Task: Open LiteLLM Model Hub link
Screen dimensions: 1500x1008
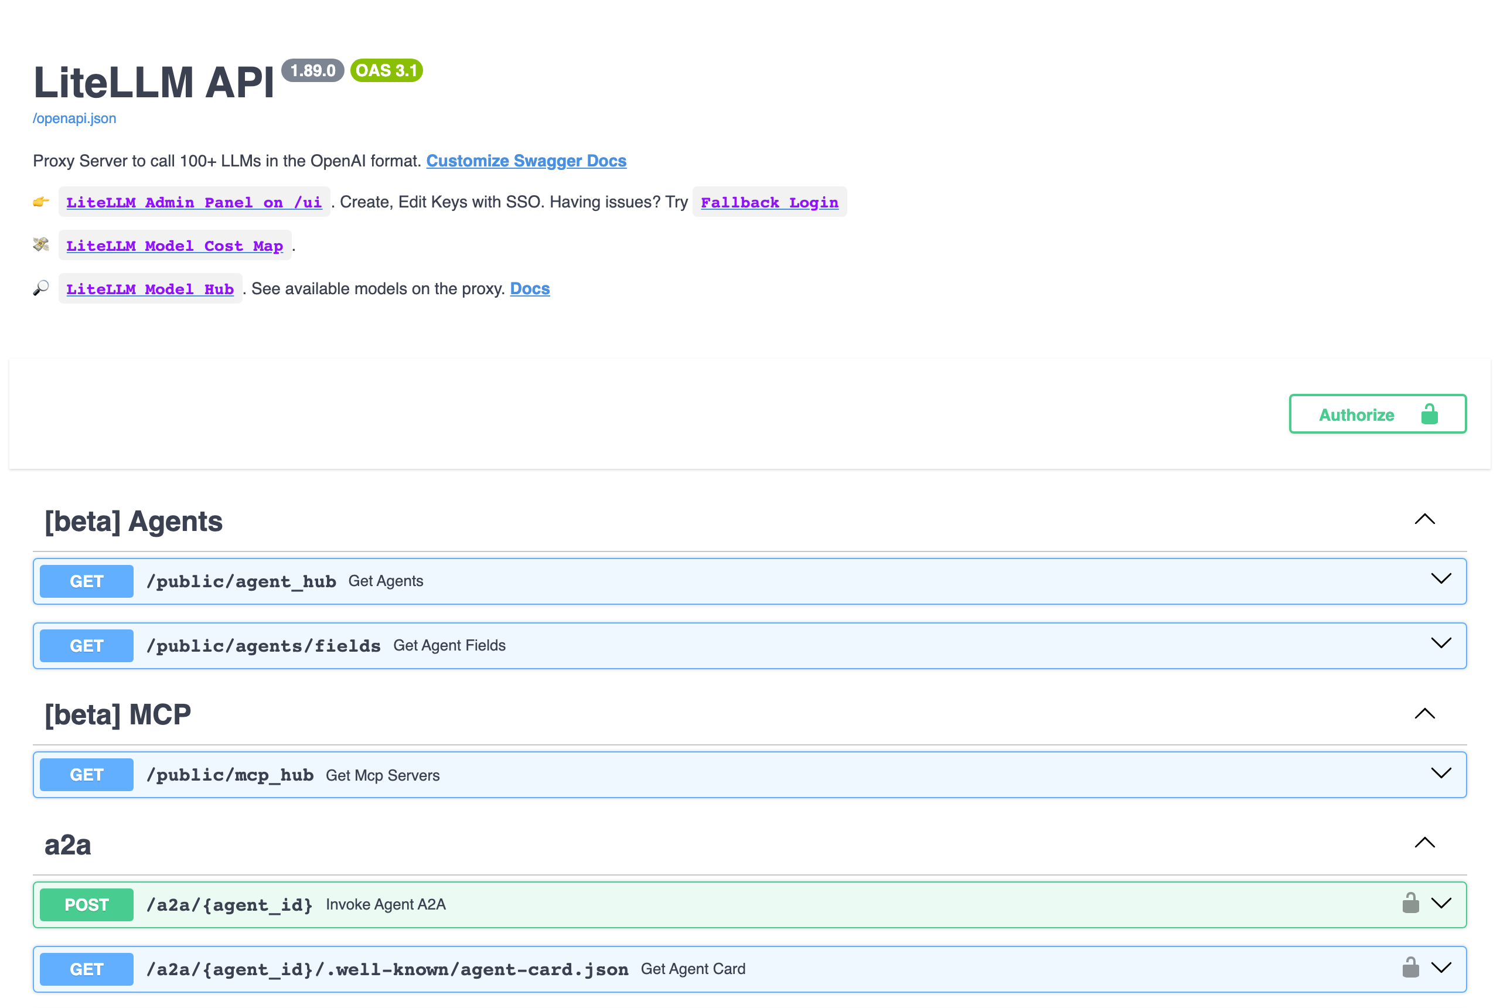Action: click(x=150, y=289)
